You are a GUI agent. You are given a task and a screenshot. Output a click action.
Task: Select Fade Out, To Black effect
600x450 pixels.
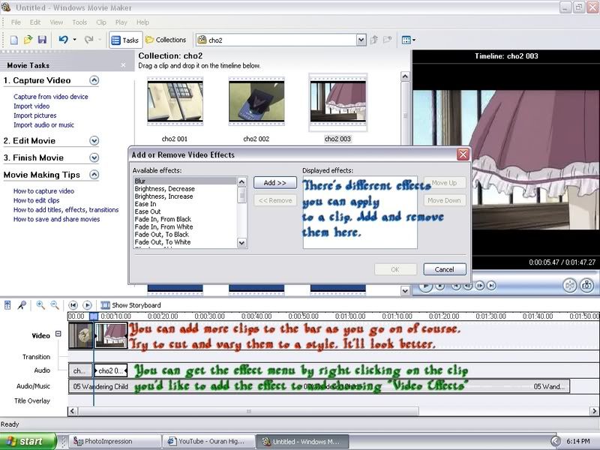161,235
